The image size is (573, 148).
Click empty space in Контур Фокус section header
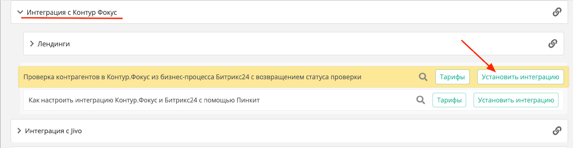(315, 12)
